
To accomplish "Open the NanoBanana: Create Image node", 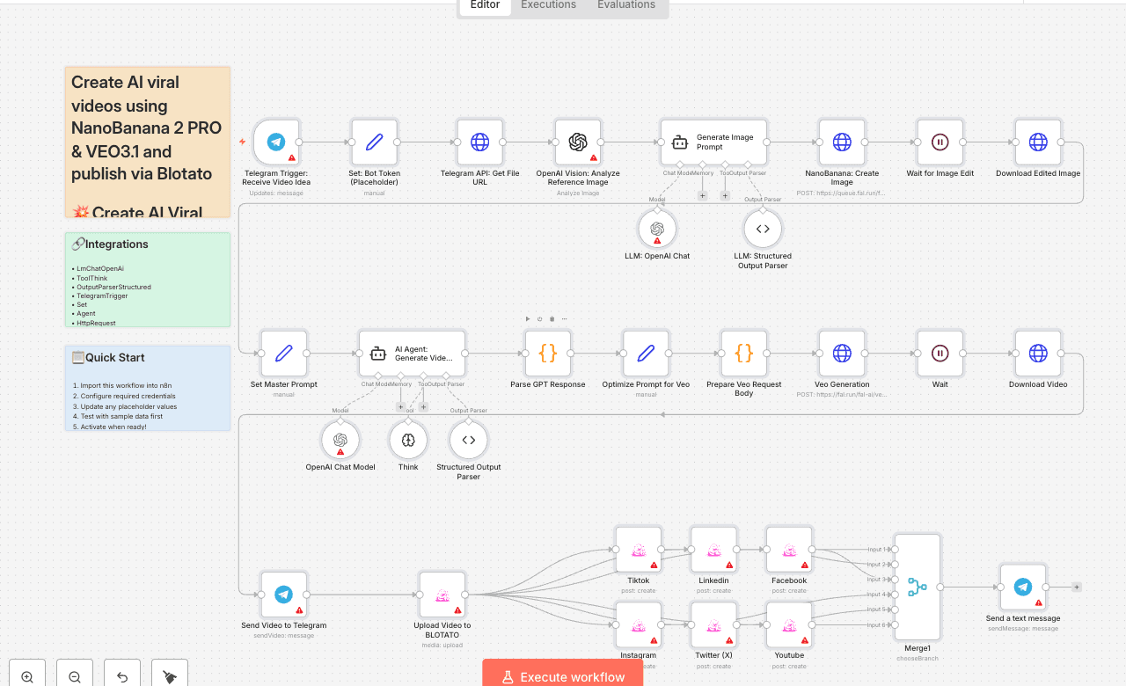I will click(842, 142).
